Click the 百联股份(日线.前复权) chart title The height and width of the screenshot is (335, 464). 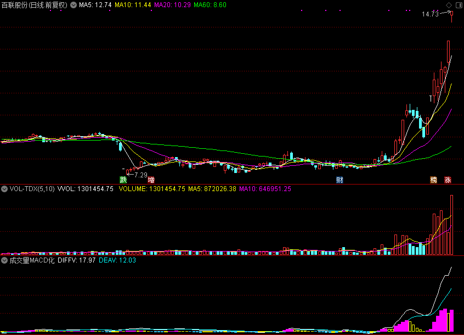35,5
